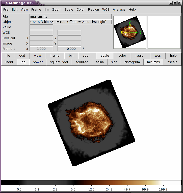This screenshot has height=193, width=183.
Task: Click the panner thumbnail of CAS A
Action: coord(130,32)
